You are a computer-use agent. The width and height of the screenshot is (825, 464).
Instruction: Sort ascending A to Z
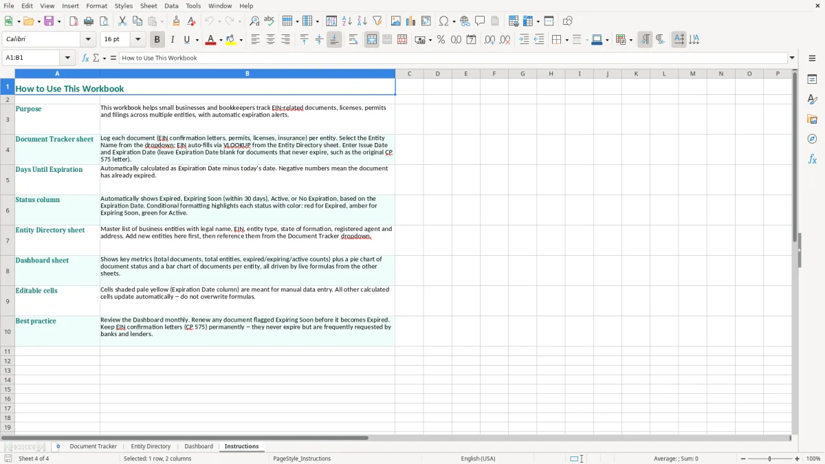coord(347,21)
